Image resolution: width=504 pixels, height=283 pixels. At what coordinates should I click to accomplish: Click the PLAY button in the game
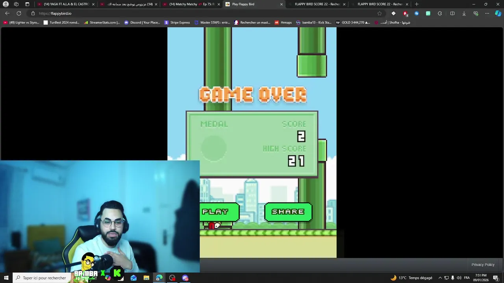pos(219,212)
